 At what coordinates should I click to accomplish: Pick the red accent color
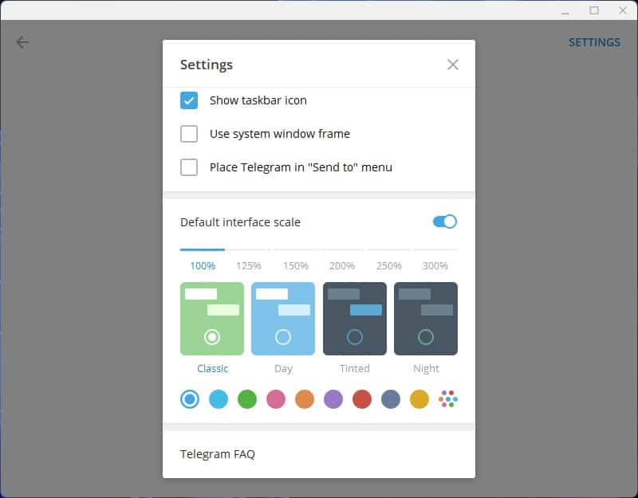362,399
